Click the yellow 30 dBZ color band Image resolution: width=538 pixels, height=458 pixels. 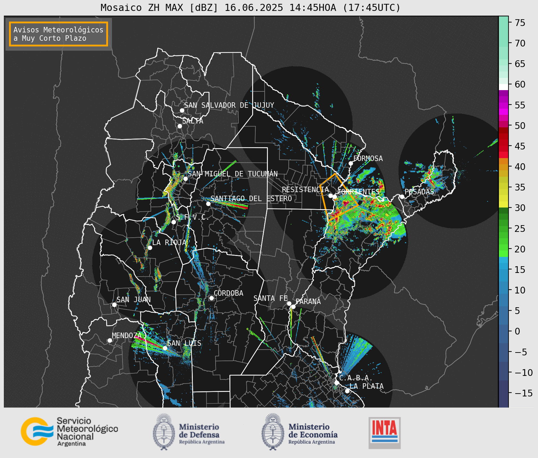tap(503, 204)
